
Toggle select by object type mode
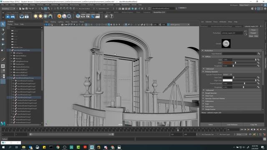pyautogui.click(x=45, y=8)
